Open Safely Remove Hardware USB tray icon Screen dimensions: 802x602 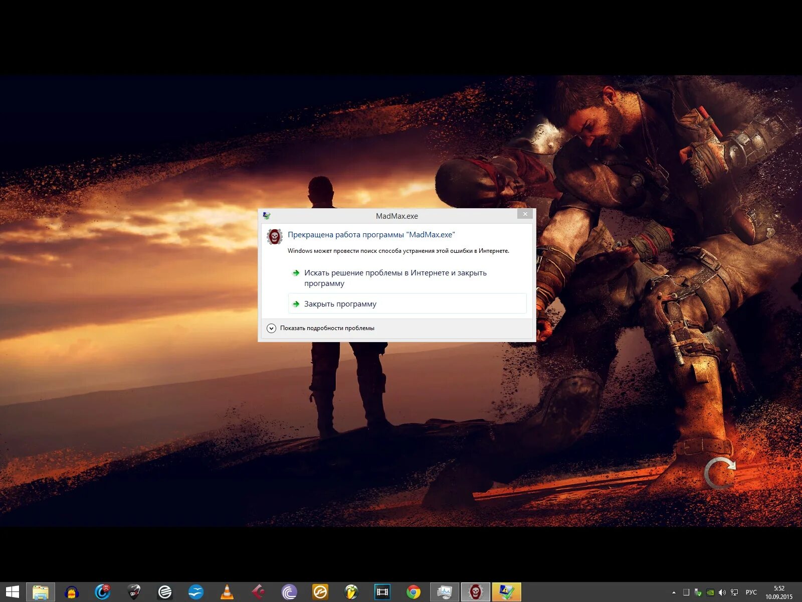(x=698, y=592)
